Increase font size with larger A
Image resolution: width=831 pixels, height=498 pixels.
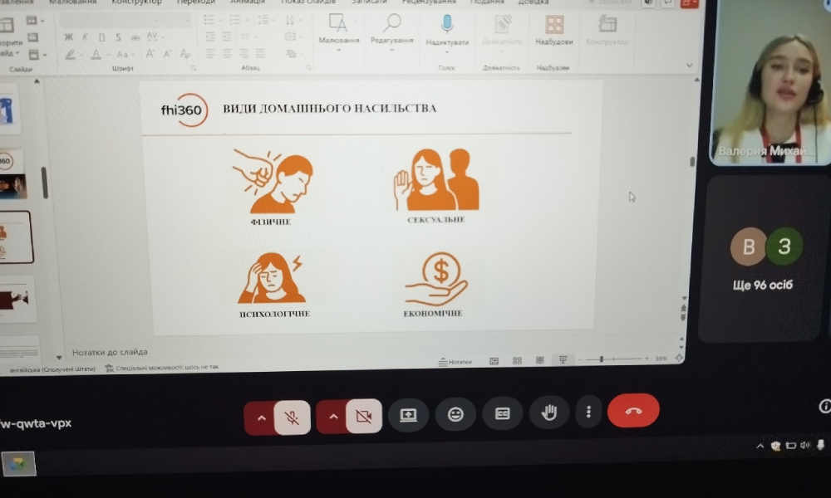click(150, 53)
